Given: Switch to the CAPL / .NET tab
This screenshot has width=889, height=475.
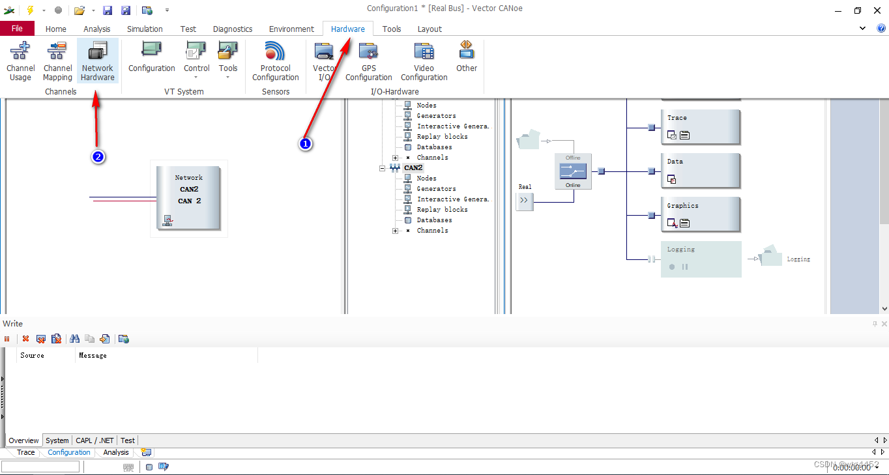Looking at the screenshot, I should pos(95,440).
